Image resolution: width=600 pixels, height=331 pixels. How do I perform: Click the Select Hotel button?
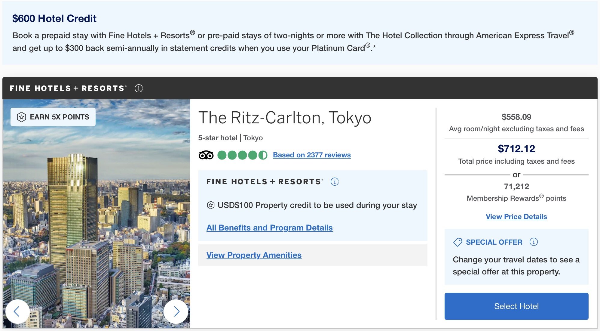pyautogui.click(x=516, y=306)
